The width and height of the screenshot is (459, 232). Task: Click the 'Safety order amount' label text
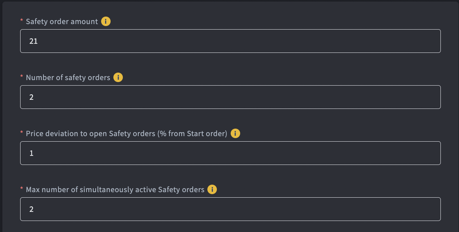click(62, 22)
